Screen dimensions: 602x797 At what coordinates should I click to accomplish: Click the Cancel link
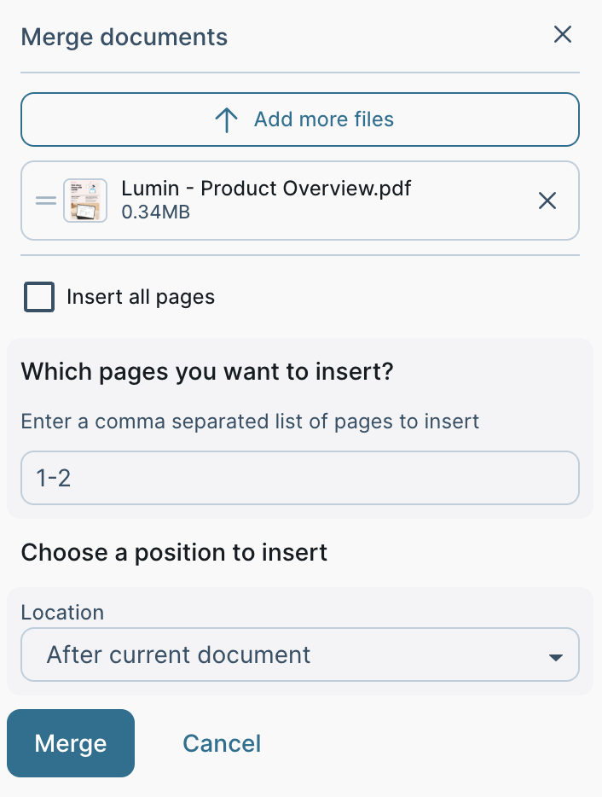click(221, 743)
